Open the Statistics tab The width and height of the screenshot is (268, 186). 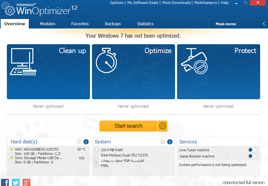145,24
